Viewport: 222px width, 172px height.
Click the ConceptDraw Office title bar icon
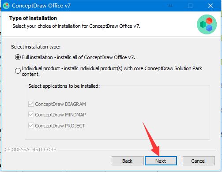point(6,6)
